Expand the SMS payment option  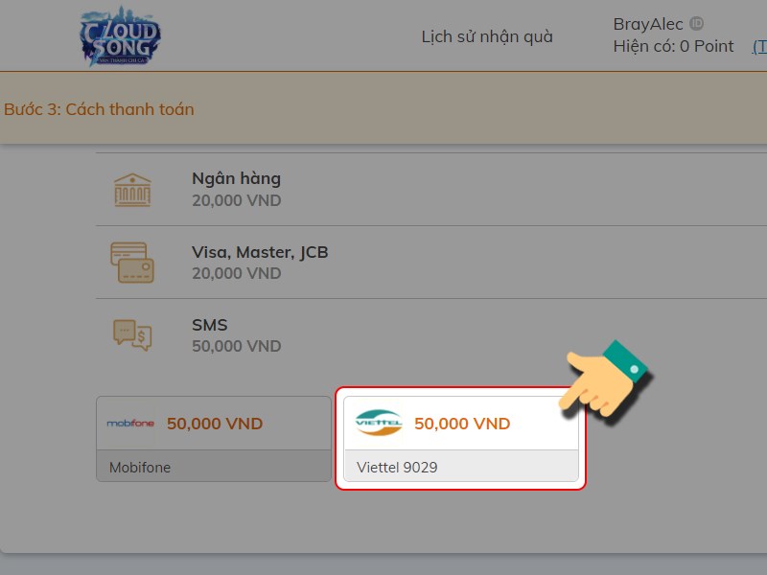pos(431,334)
